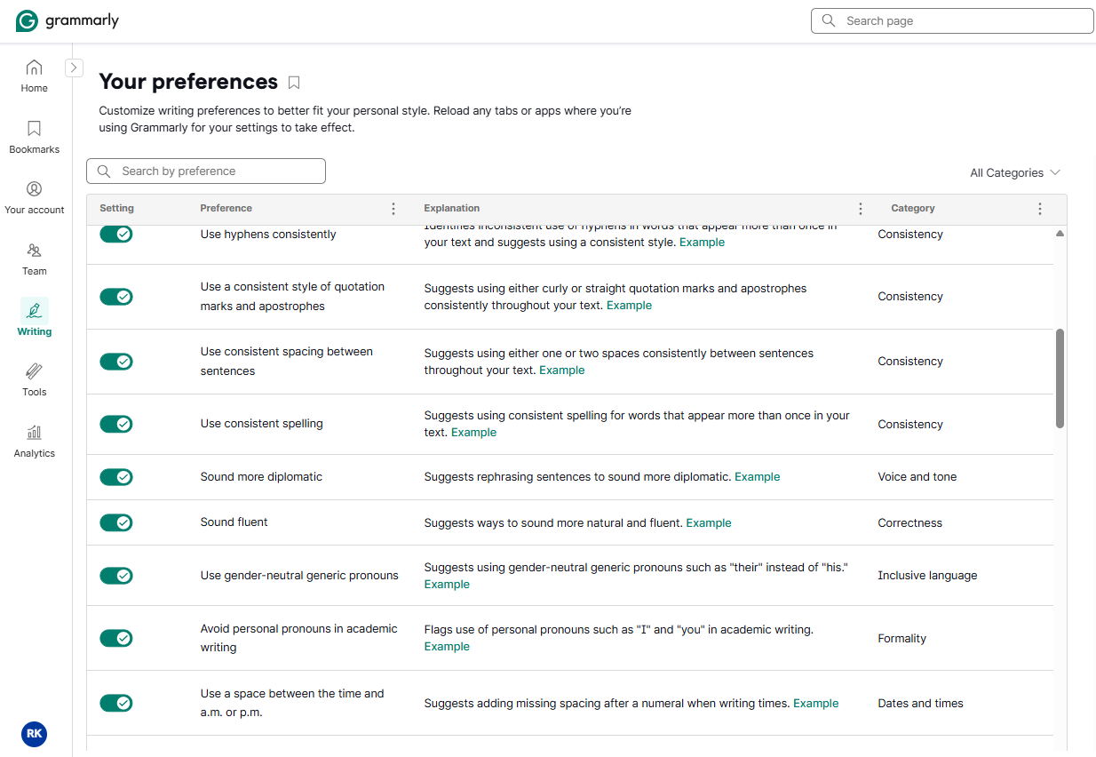The image size is (1096, 757).
Task: Turn off Use consistent spelling switch
Action: (x=115, y=424)
